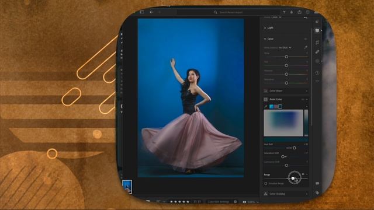The height and width of the screenshot is (210, 374).
Task: Click Copy Edit Settings button
Action: point(219,202)
